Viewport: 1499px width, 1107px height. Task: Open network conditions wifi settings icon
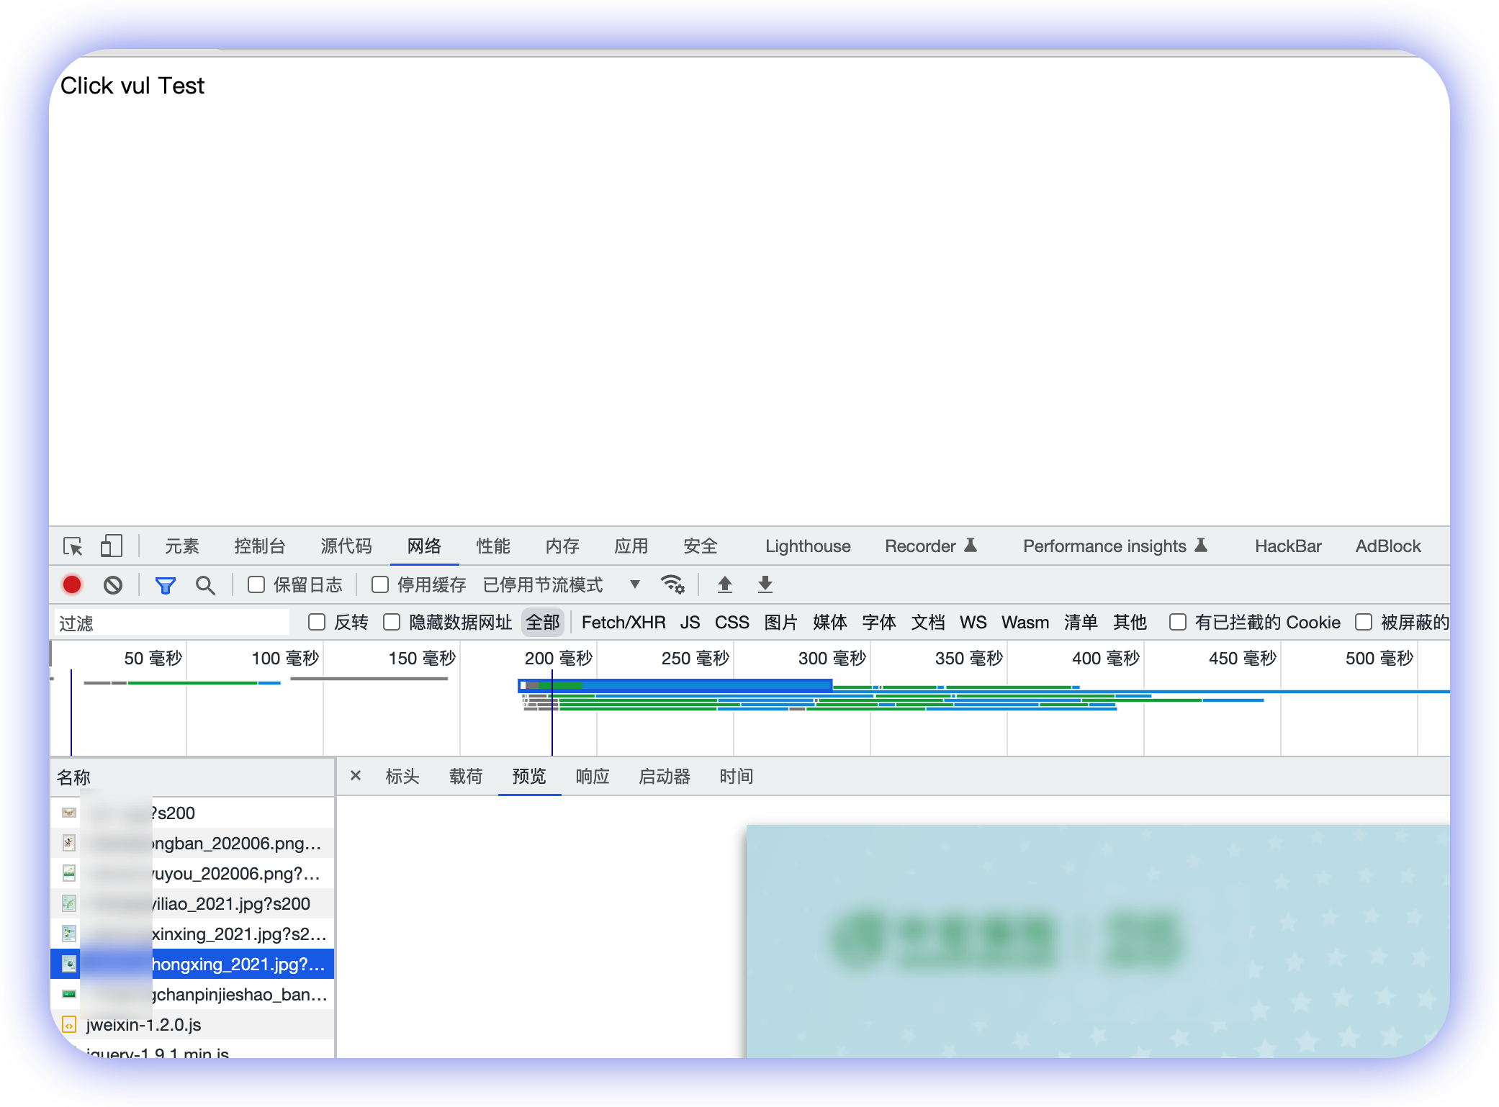point(672,584)
